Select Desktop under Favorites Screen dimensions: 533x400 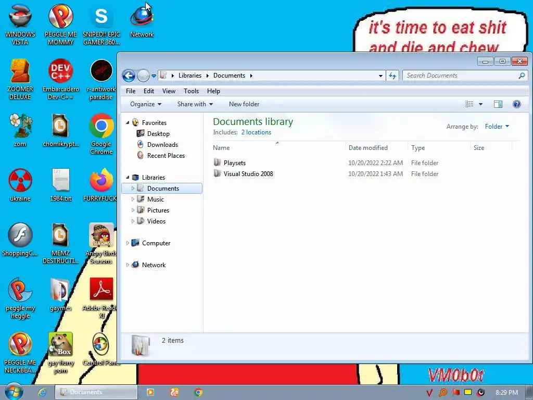tap(158, 134)
